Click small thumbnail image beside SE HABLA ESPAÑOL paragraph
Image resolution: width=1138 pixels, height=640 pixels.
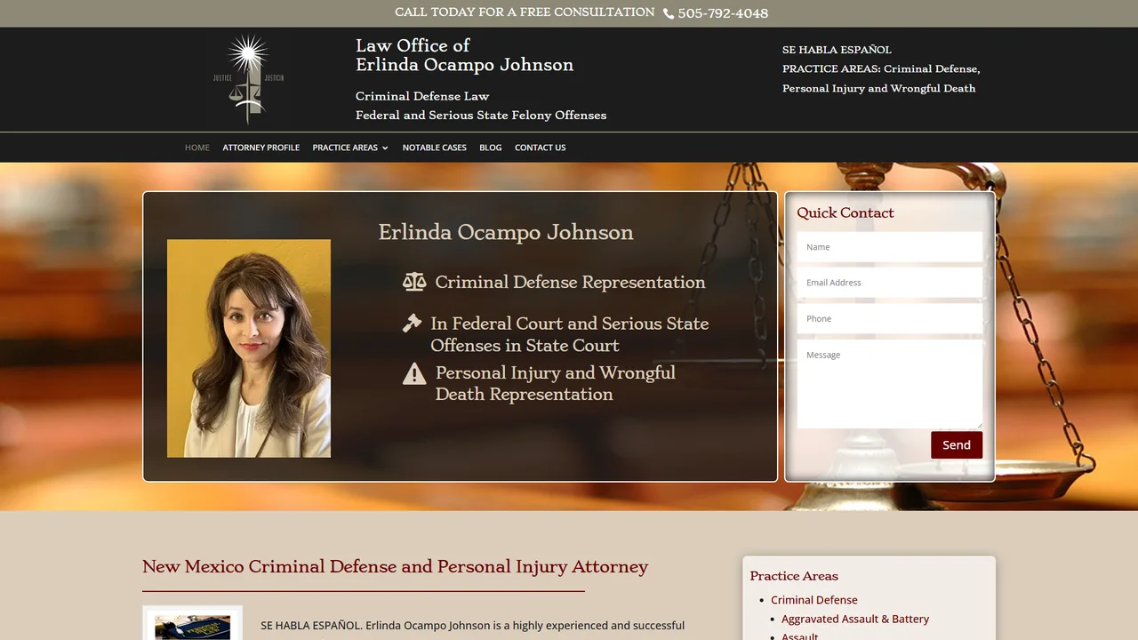click(x=193, y=624)
